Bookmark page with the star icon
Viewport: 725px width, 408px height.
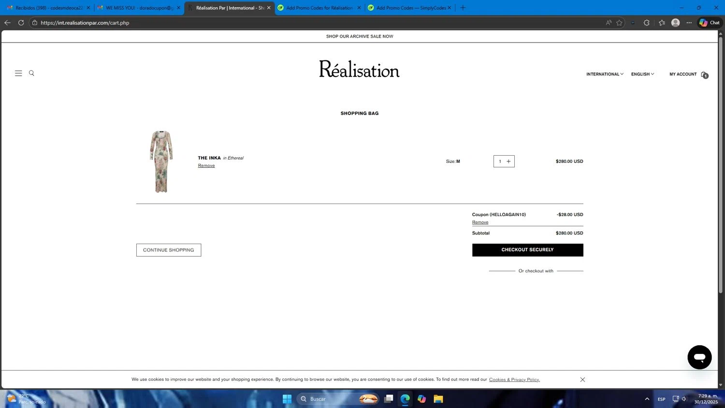click(619, 23)
